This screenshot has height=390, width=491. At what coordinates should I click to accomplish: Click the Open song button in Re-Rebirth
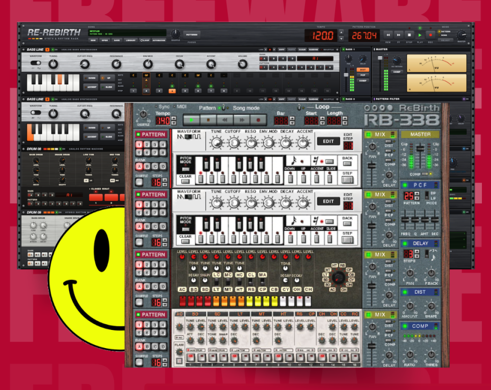pyautogui.click(x=105, y=40)
